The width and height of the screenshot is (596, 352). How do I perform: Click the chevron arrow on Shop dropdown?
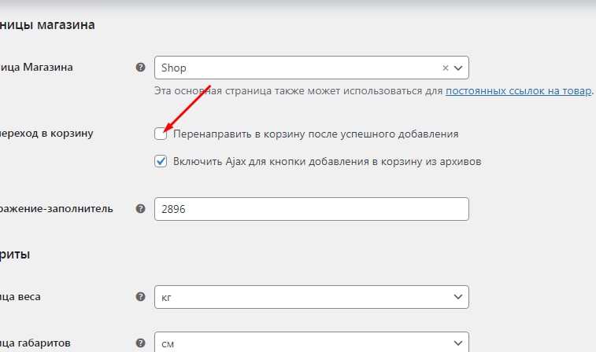click(459, 68)
